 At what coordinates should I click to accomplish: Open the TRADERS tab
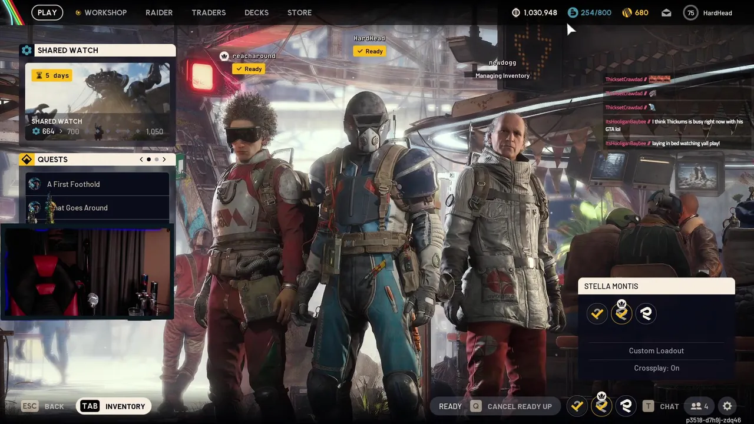pos(209,12)
